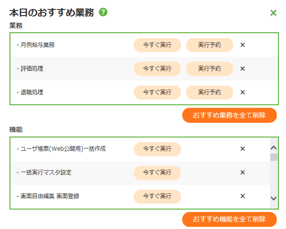Screen dimensions: 286x229
Task: Run 退職処理 now with 今すぐ実行
Action: pyautogui.click(x=157, y=92)
